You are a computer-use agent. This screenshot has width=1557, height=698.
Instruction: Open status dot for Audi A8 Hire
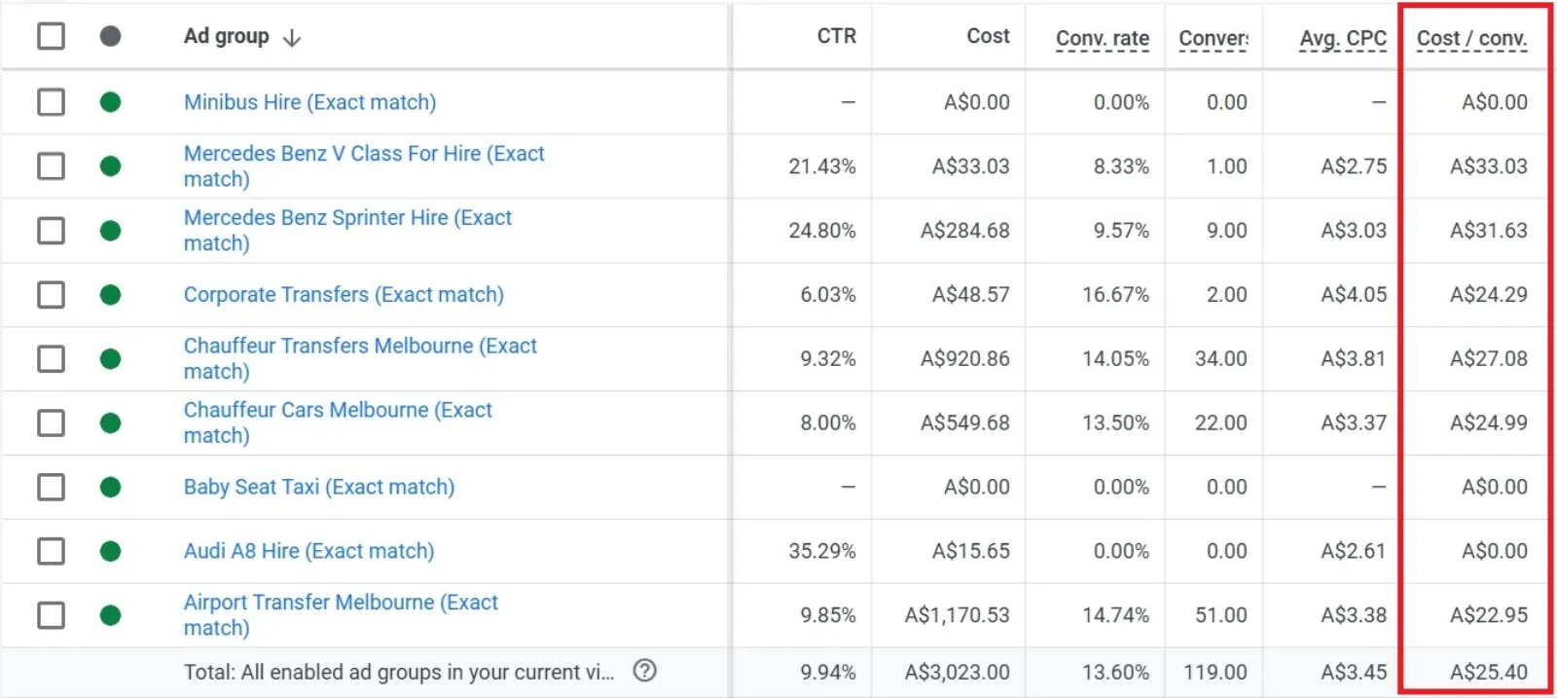tap(110, 551)
